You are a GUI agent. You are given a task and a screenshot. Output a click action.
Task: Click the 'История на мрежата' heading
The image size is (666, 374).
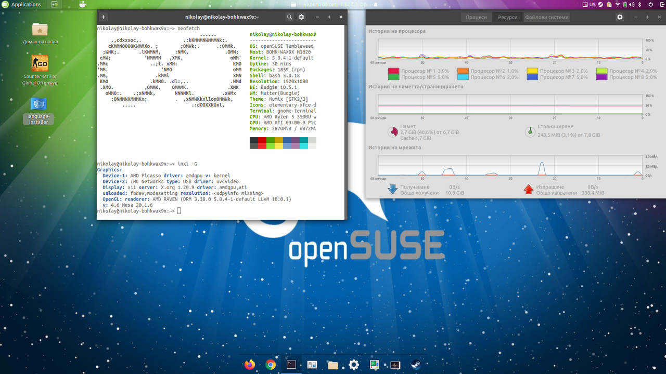click(395, 148)
